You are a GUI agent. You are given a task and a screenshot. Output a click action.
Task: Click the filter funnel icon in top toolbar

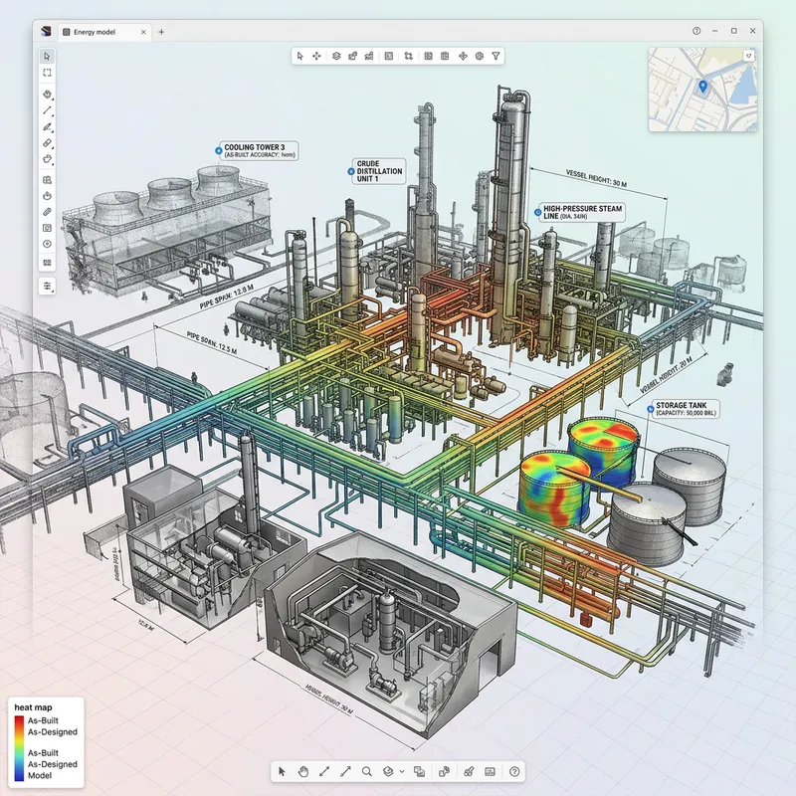[x=496, y=56]
